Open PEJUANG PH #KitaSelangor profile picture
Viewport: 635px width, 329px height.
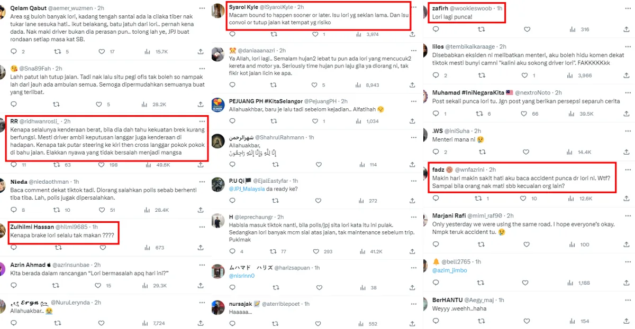[219, 104]
